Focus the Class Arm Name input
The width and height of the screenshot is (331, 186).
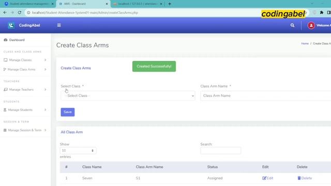tap(266, 96)
